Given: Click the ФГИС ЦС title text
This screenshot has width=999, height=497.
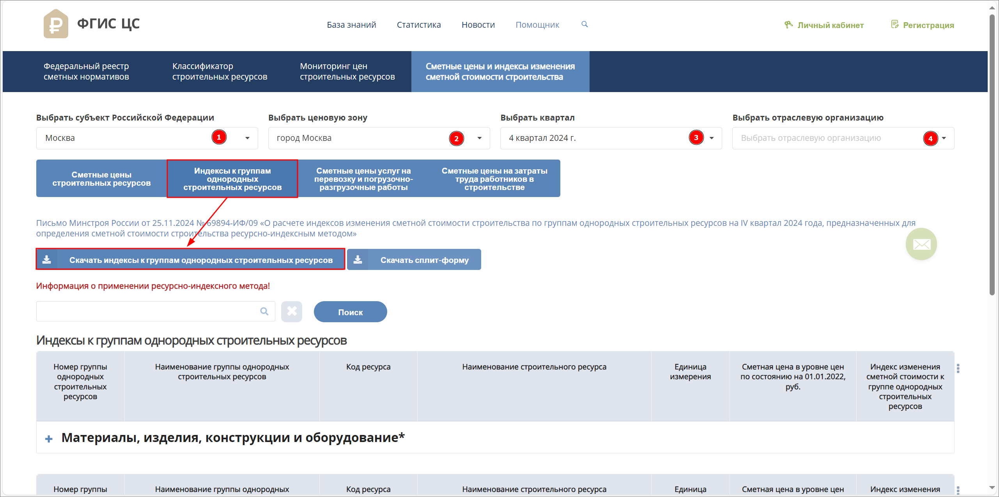Looking at the screenshot, I should point(108,23).
